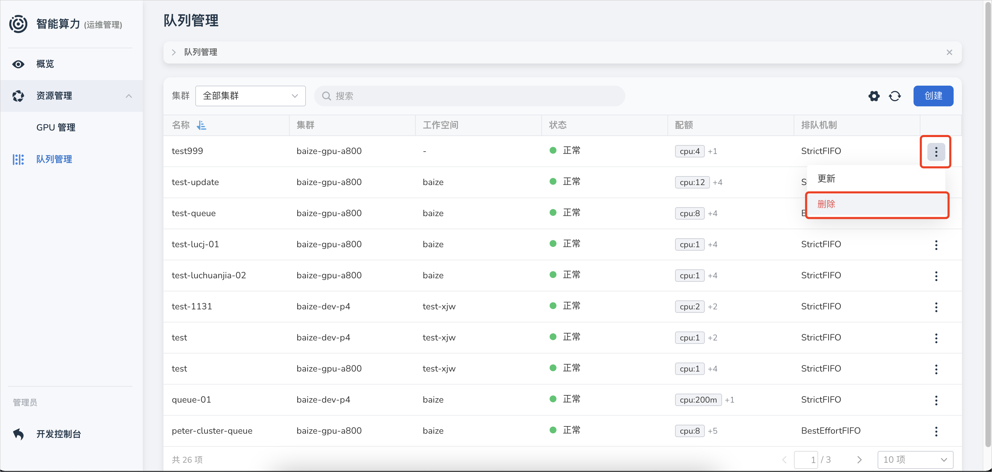Open more actions for queue-01

pyautogui.click(x=936, y=401)
